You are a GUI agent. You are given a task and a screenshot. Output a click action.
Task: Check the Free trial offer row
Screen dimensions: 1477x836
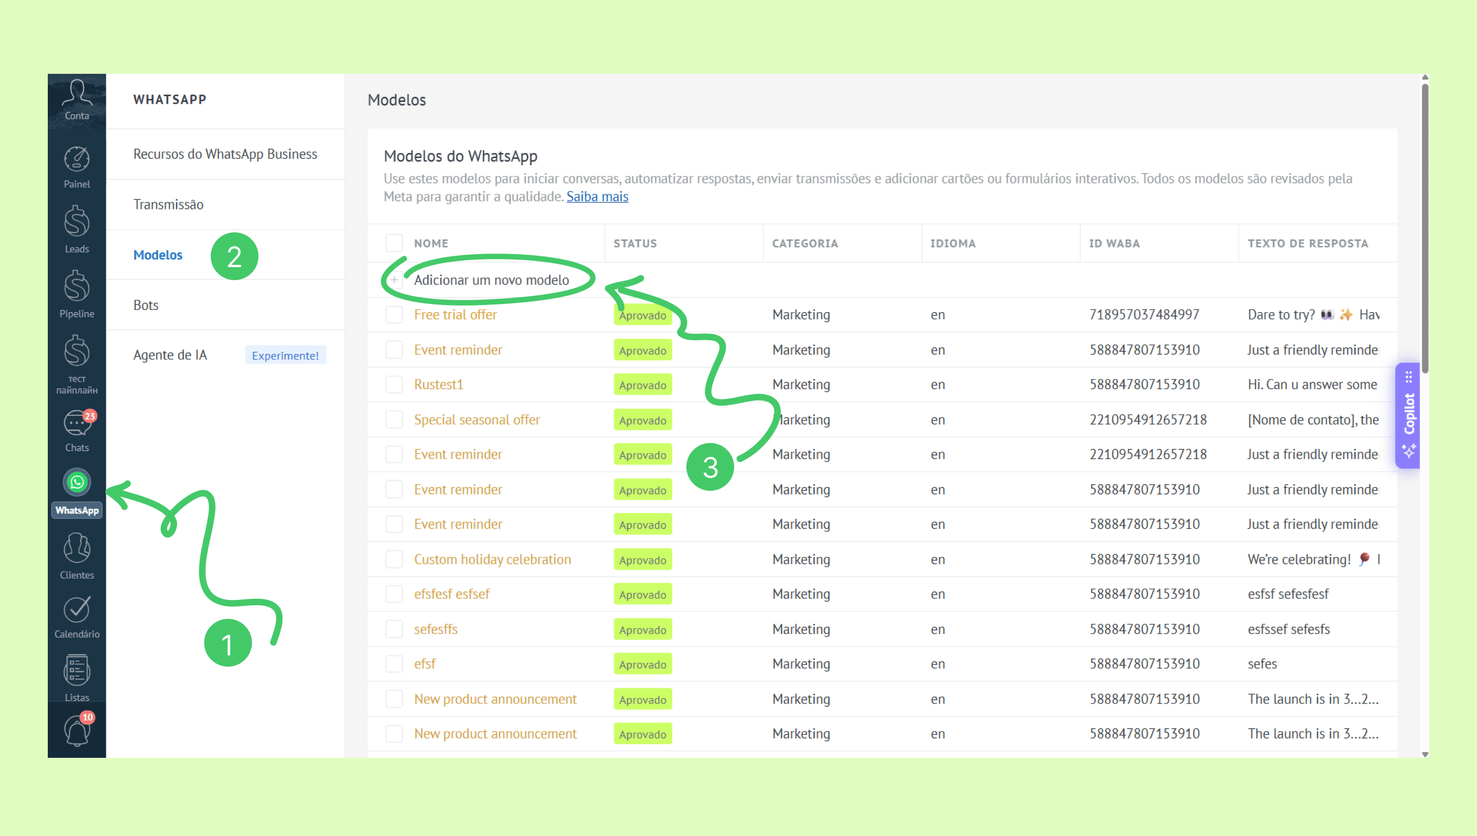click(x=394, y=315)
